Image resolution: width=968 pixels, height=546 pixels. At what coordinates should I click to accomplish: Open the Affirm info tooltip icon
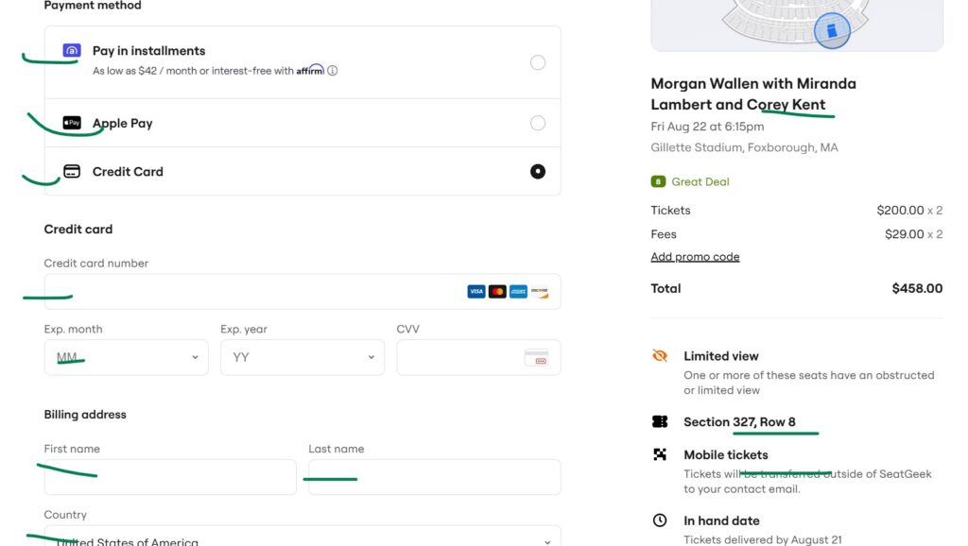point(332,70)
